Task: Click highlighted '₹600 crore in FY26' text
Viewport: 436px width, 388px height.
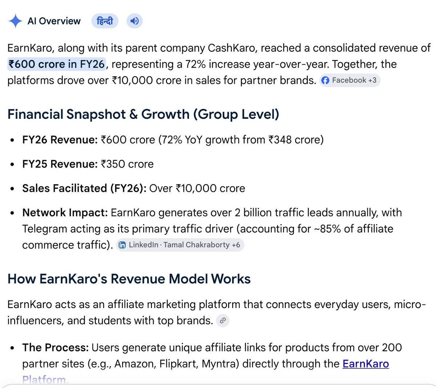Action: coord(57,64)
